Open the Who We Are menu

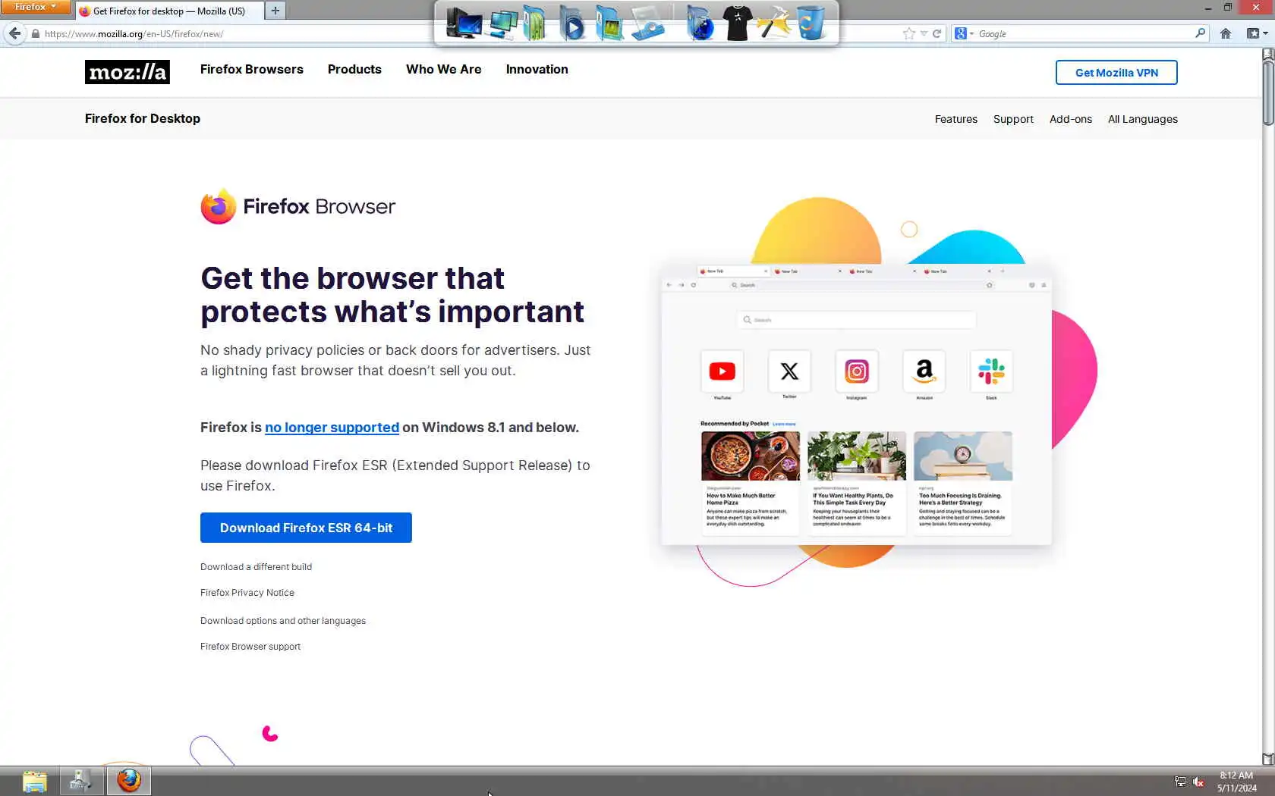pos(444,69)
